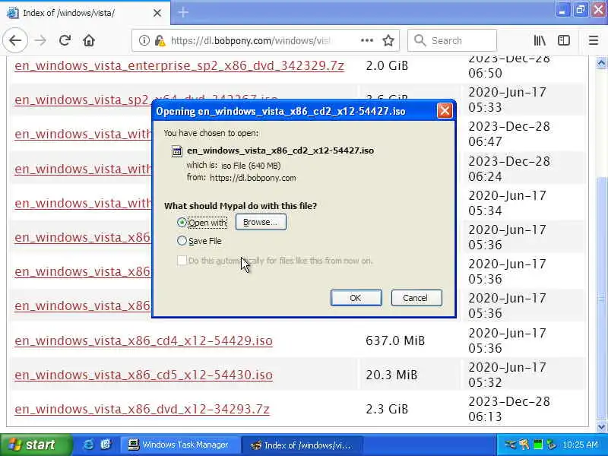Screen dimensions: 608x456
Task: Click the first system tray icon
Action: click(510, 445)
